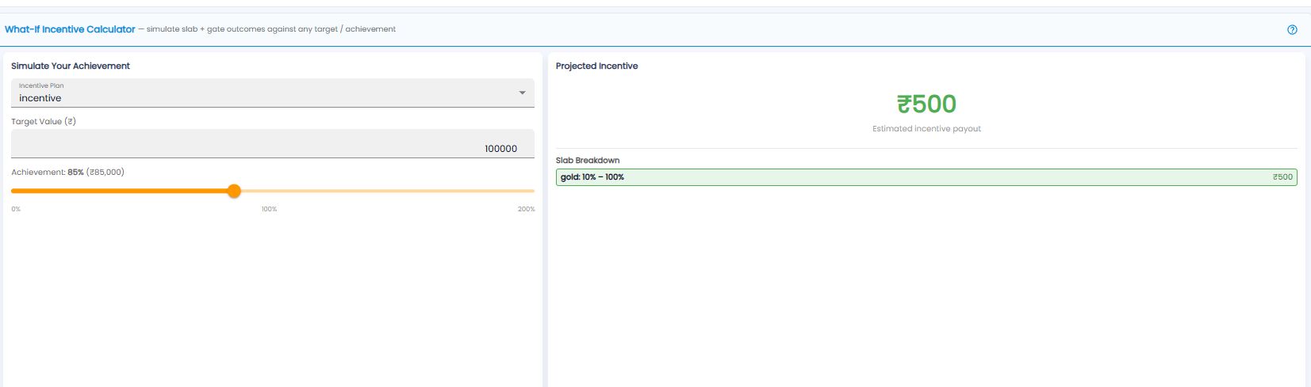Viewport: 1311px width, 387px height.
Task: Click the Target Value input field
Action: (x=273, y=144)
